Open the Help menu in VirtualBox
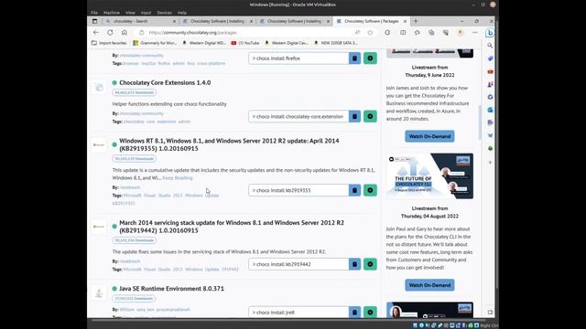The image size is (586, 329). pyautogui.click(x=182, y=13)
